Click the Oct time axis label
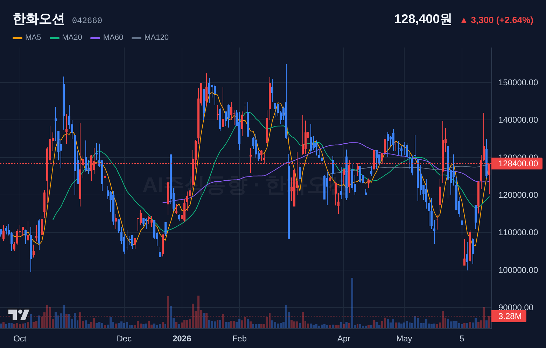Image resolution: width=546 pixels, height=348 pixels. click(20, 339)
